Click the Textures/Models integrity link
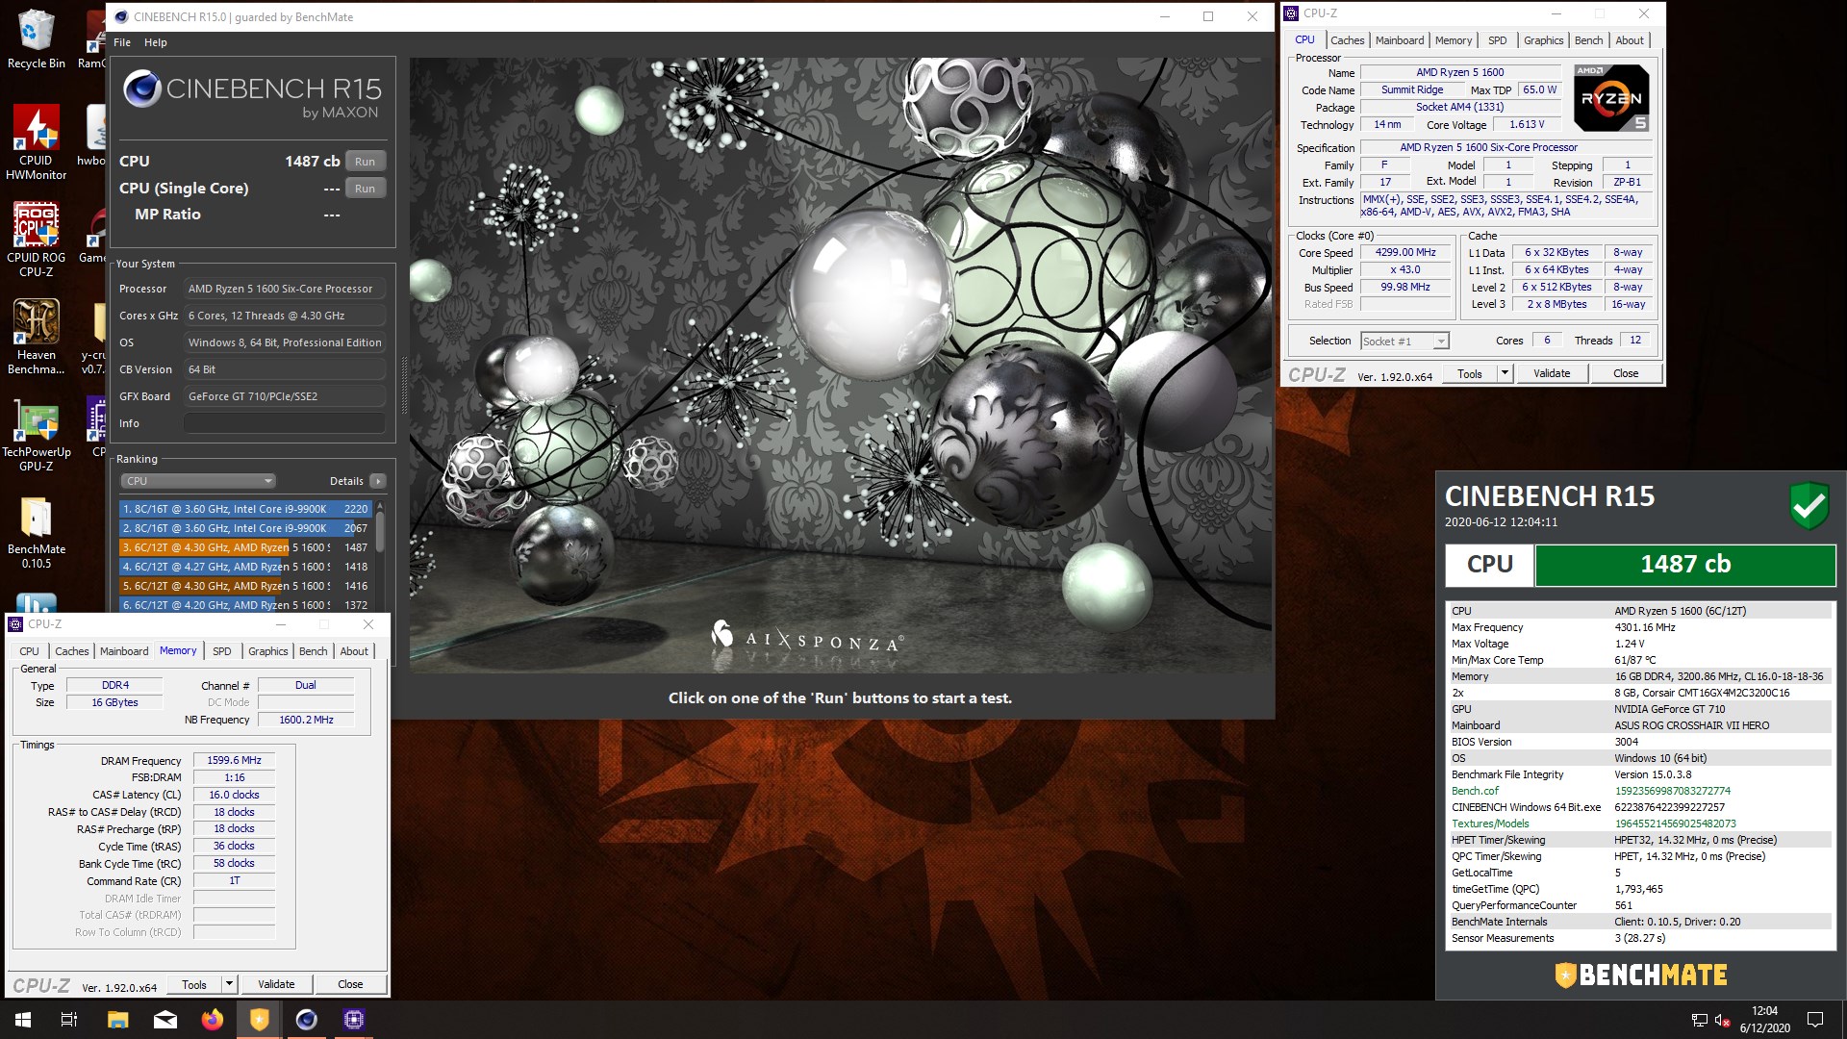The height and width of the screenshot is (1039, 1847). point(1490,824)
